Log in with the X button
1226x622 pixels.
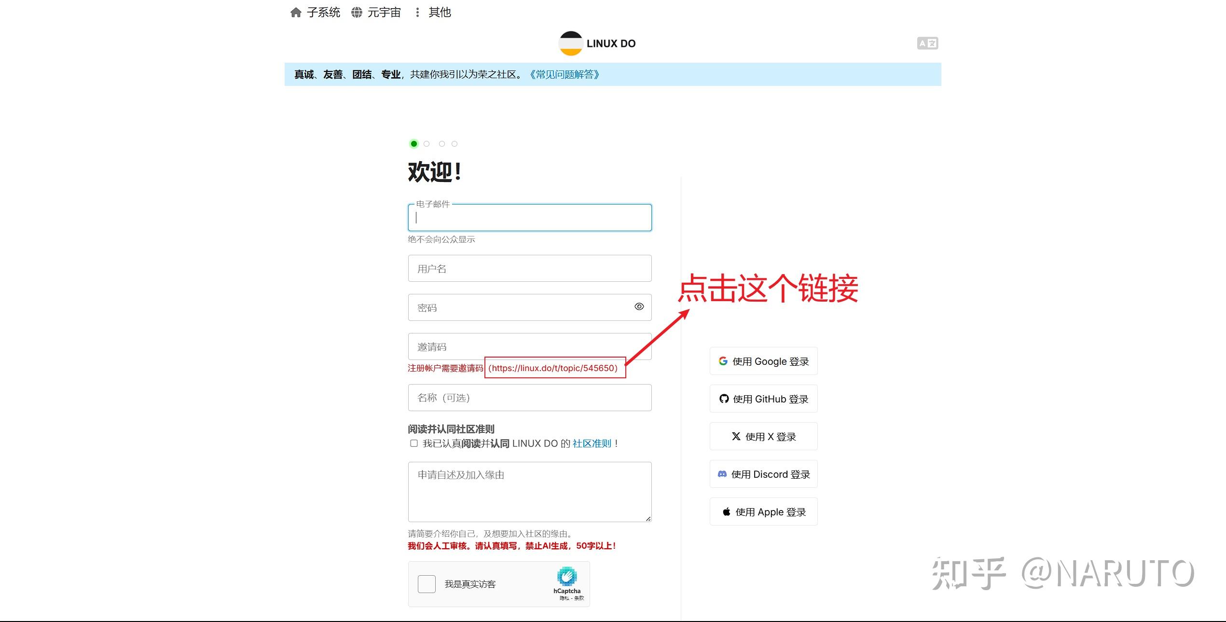763,437
